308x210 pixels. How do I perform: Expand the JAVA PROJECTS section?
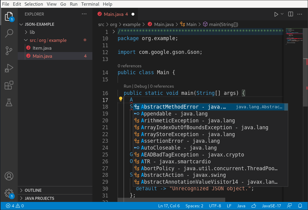(39, 198)
